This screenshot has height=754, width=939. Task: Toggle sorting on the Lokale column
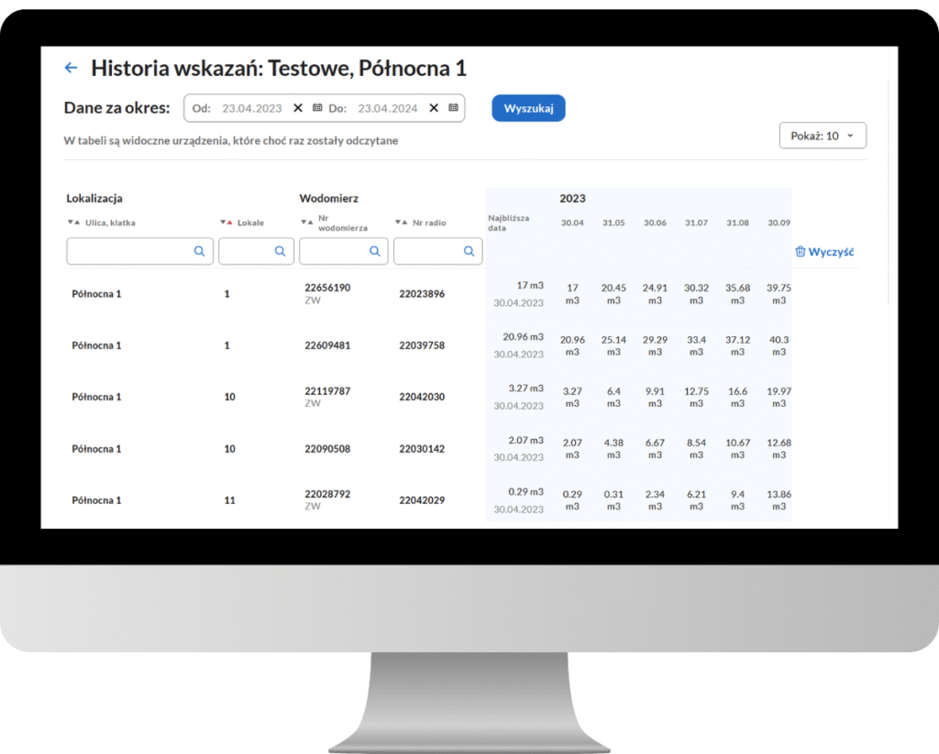coord(227,223)
